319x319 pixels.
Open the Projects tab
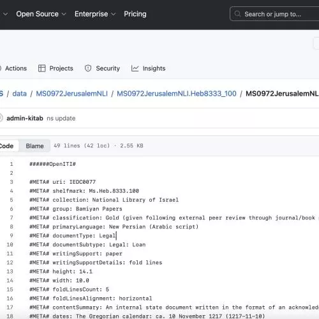(56, 68)
